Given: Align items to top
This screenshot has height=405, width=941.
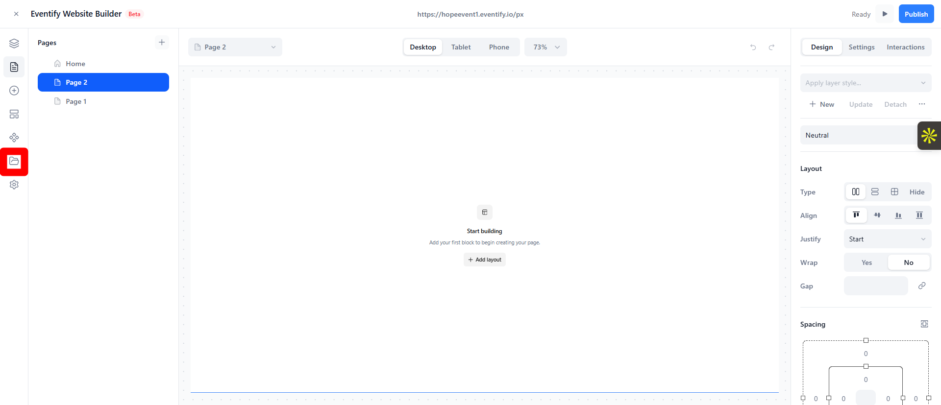Looking at the screenshot, I should click(856, 215).
